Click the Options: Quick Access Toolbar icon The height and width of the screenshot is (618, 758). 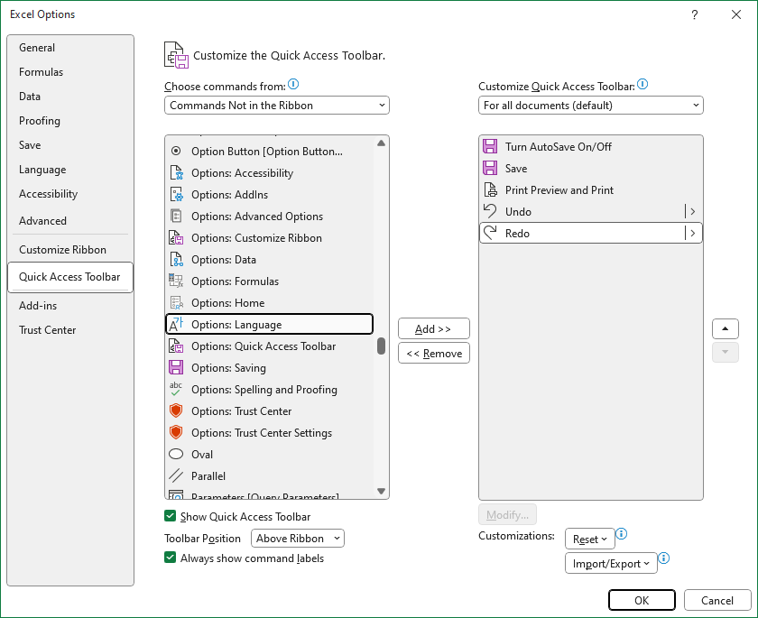pyautogui.click(x=176, y=346)
